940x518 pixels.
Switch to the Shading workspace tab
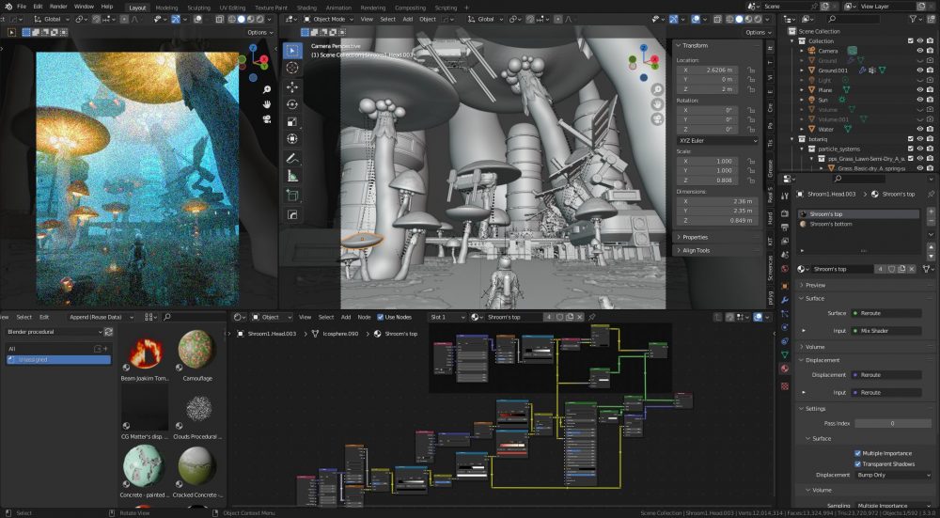tap(306, 8)
